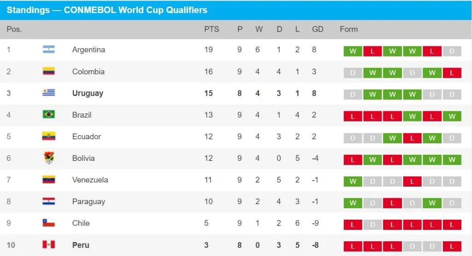Image resolution: width=472 pixels, height=256 pixels.
Task: Click the Uruguay flag icon
Action: tap(48, 93)
